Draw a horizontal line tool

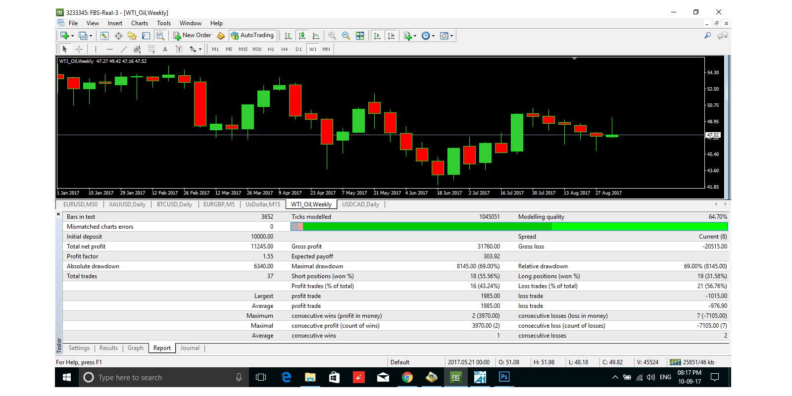tap(109, 49)
